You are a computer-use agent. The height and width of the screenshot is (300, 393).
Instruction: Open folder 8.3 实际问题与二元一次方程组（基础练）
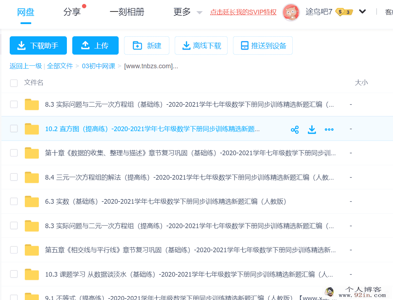click(x=189, y=105)
